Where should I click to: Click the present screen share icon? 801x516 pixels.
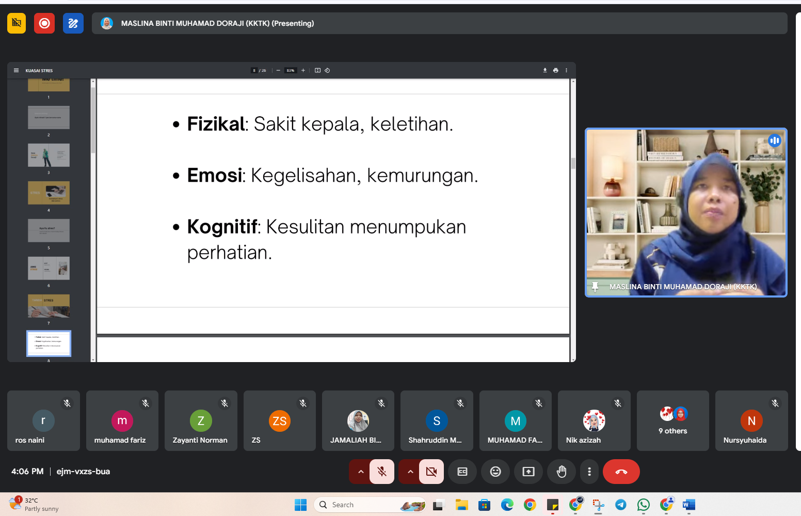click(x=528, y=472)
